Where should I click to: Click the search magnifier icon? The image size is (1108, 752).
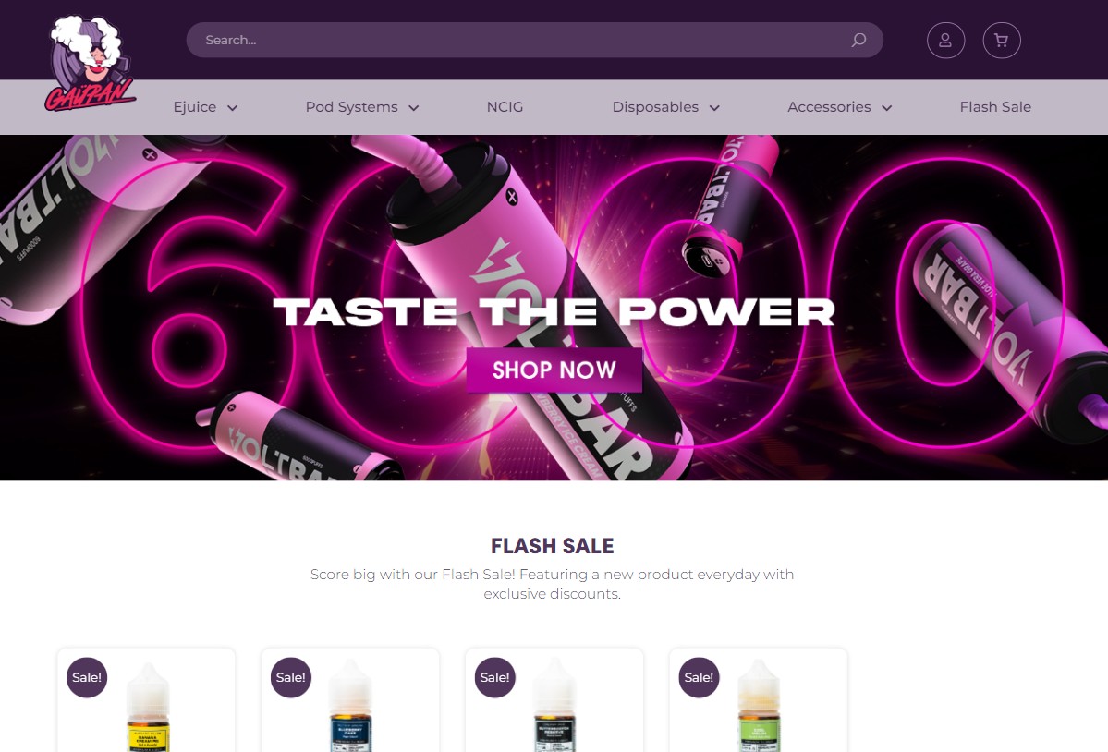point(858,41)
